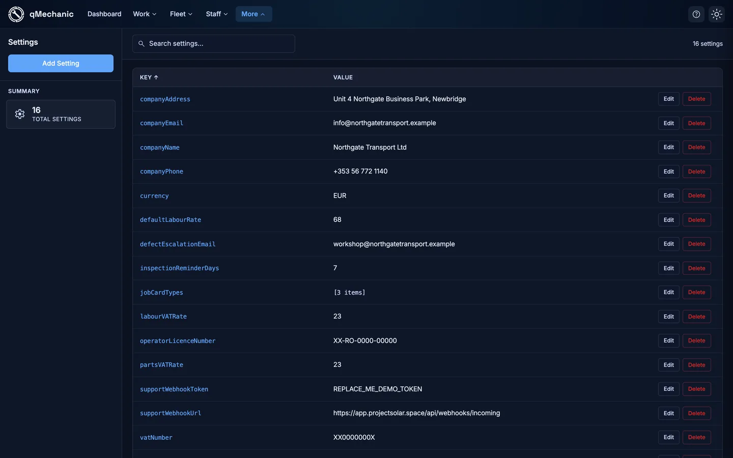This screenshot has width=733, height=458.
Task: Click the currency key
Action: point(154,196)
